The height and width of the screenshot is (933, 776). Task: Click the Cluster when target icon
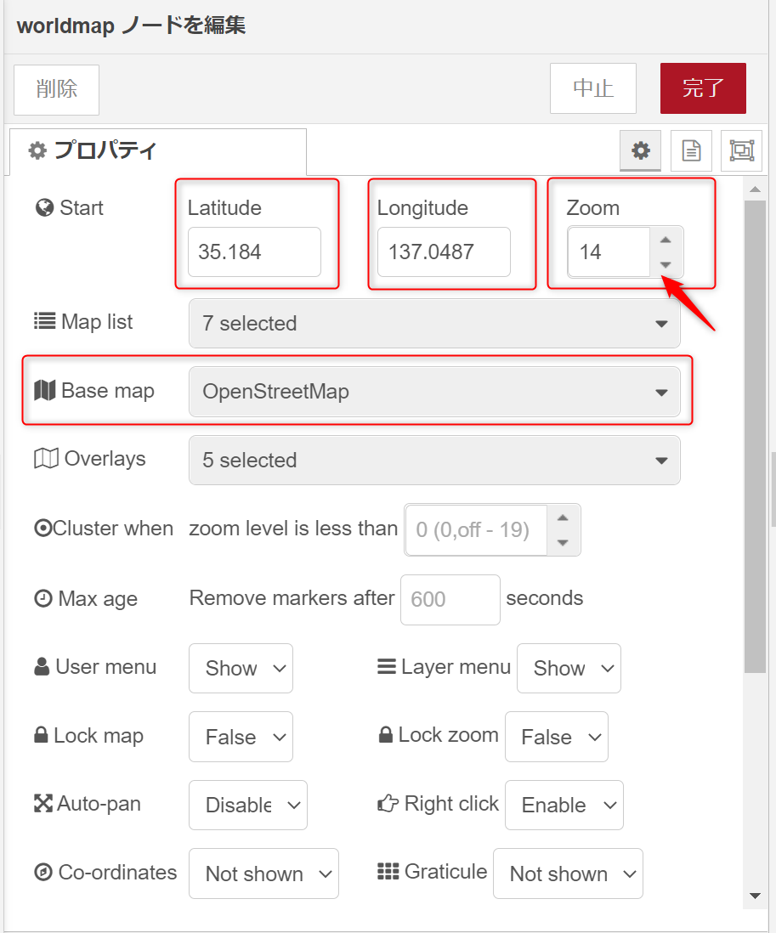42,528
